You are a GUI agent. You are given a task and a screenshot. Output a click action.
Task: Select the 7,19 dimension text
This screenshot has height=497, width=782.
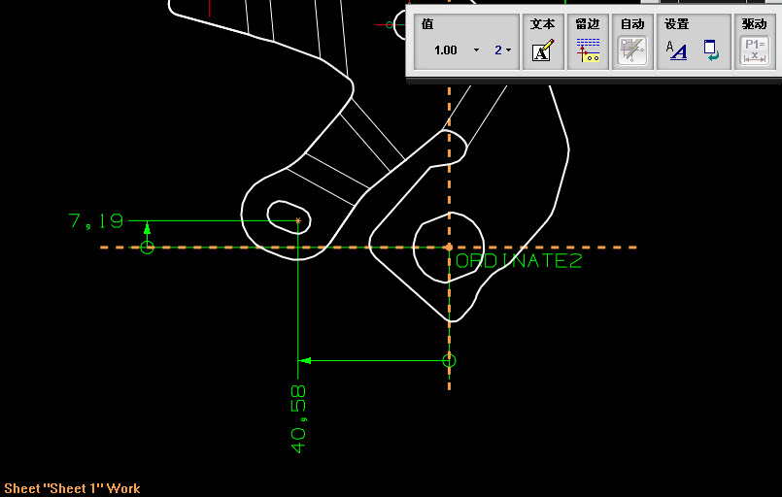coord(96,220)
